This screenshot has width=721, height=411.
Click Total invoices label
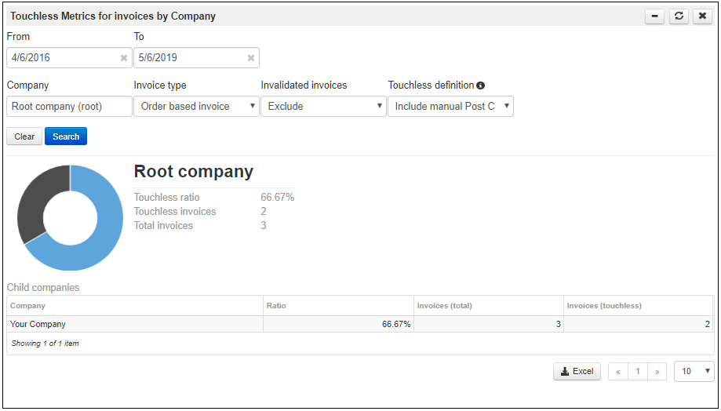163,226
